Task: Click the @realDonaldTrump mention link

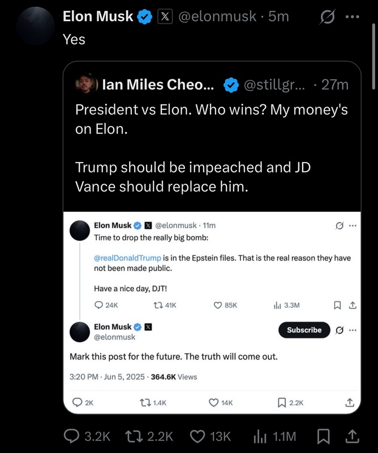Action: pyautogui.click(x=127, y=258)
